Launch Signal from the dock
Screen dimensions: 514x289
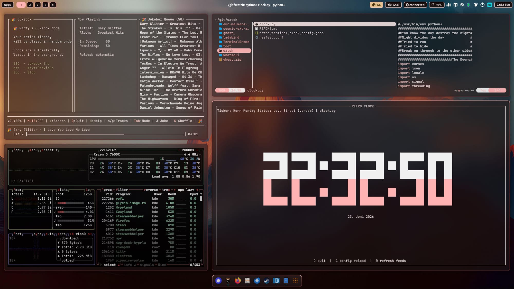[x=218, y=281]
